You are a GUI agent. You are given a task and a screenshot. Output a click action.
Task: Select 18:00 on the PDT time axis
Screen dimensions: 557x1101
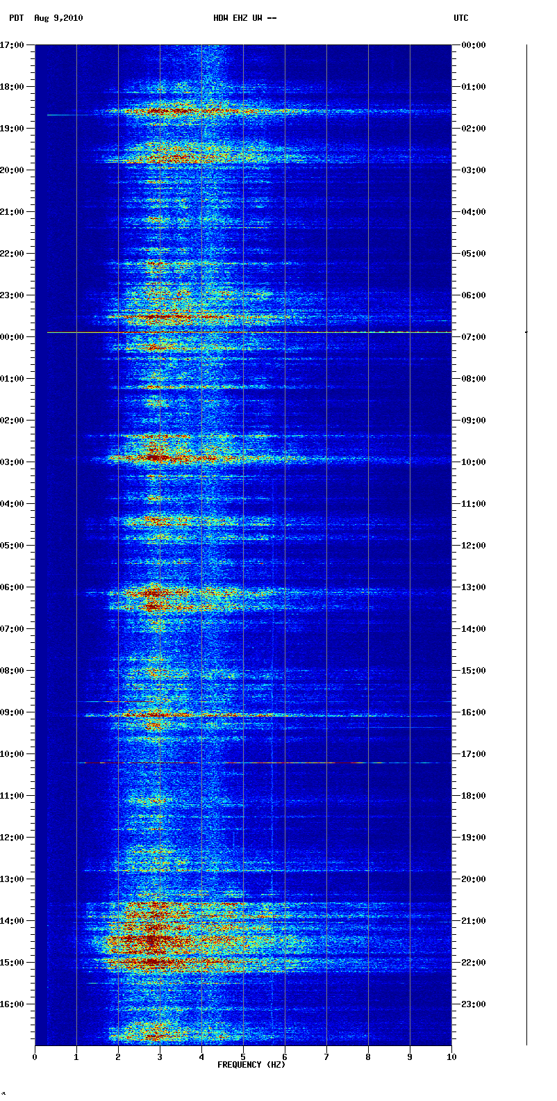coord(12,87)
